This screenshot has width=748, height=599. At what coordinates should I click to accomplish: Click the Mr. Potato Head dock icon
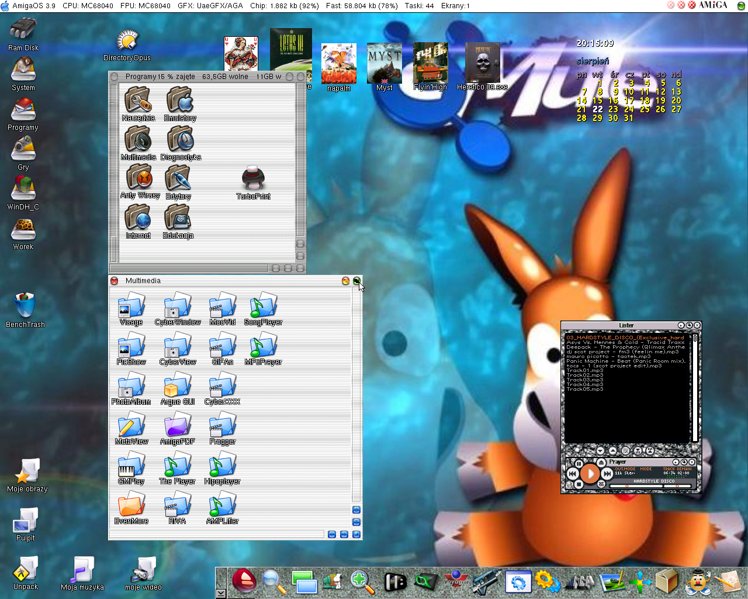(697, 582)
